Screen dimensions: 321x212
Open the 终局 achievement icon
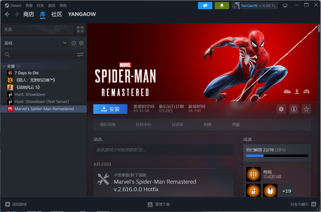(x=253, y=174)
